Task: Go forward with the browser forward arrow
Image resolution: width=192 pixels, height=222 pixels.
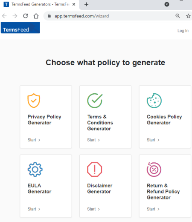Action: (x=15, y=16)
